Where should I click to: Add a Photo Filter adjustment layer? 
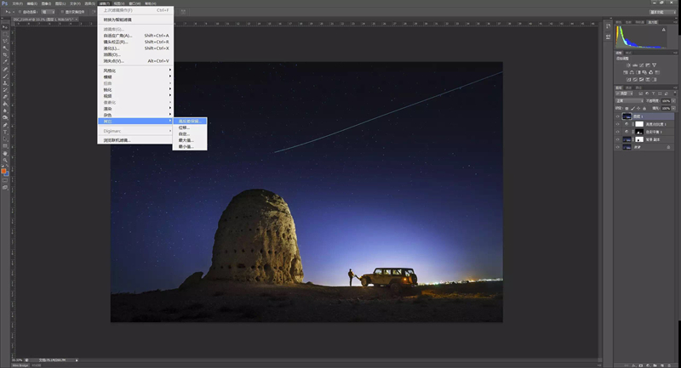point(644,72)
